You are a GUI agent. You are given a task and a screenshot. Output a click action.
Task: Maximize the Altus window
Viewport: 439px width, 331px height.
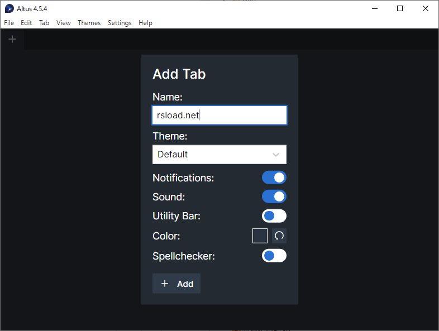coord(399,8)
